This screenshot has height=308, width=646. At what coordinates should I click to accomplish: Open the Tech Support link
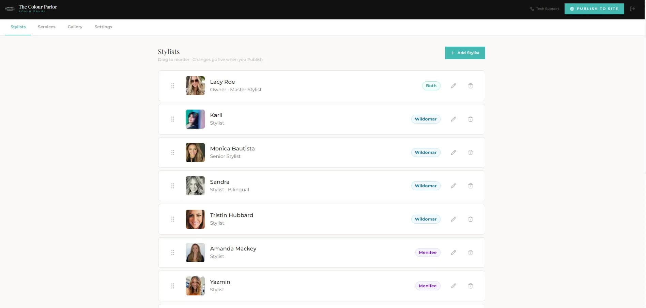(544, 9)
